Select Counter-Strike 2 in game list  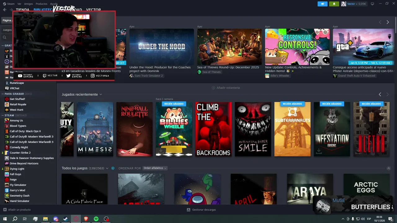click(20, 153)
